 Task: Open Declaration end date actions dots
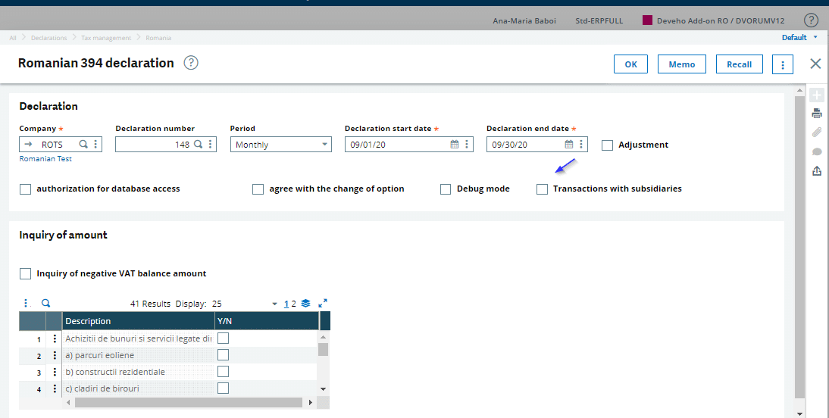click(x=581, y=145)
